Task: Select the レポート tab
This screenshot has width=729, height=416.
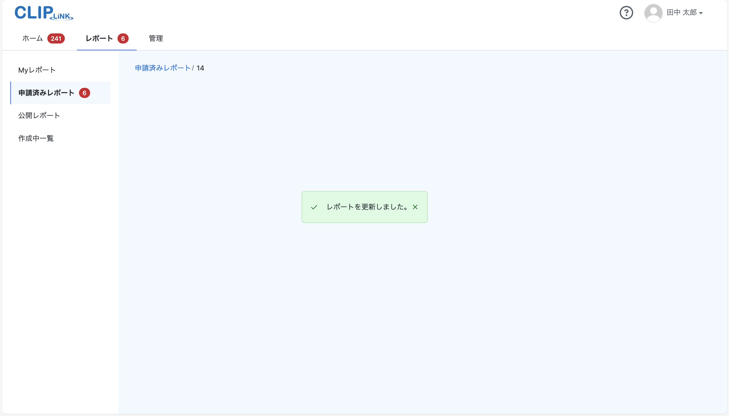Action: [99, 38]
